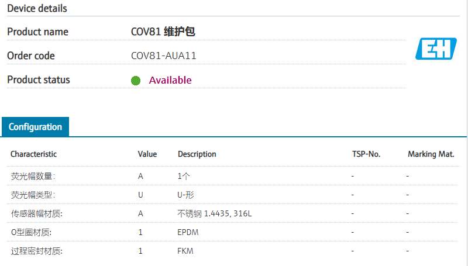Viewport: 468px width, 266px height.
Task: Click the green product status indicator dot
Action: (x=136, y=81)
